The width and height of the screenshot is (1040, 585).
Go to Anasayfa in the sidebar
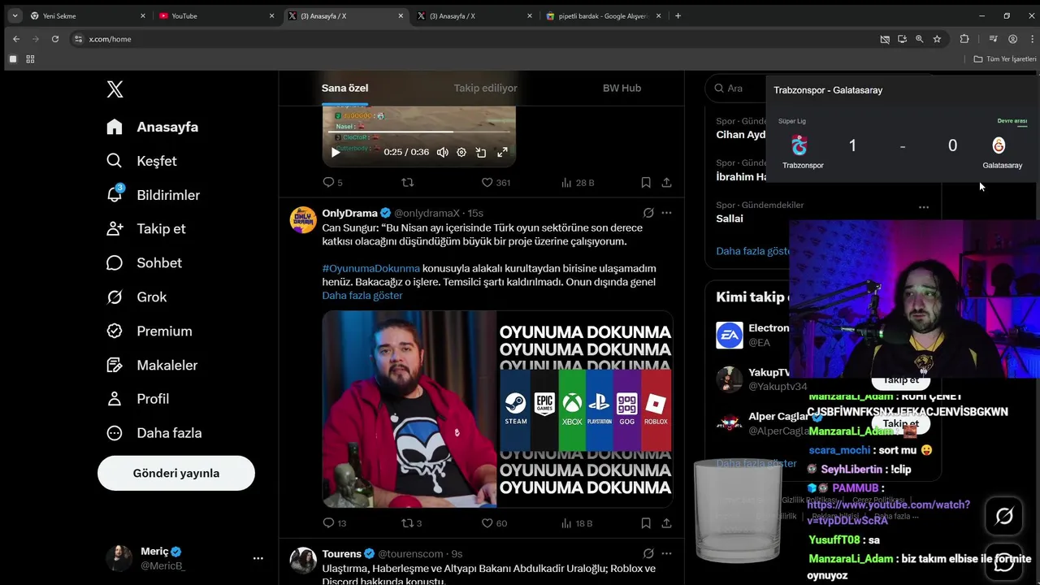152,127
